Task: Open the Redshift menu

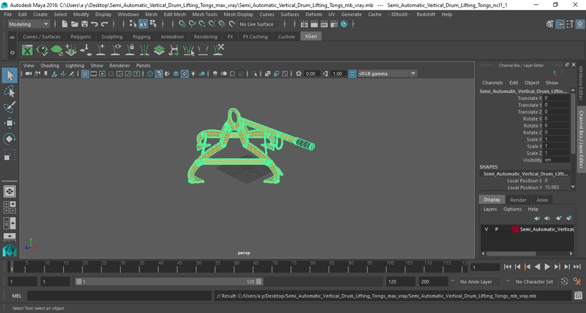Action: [x=426, y=14]
